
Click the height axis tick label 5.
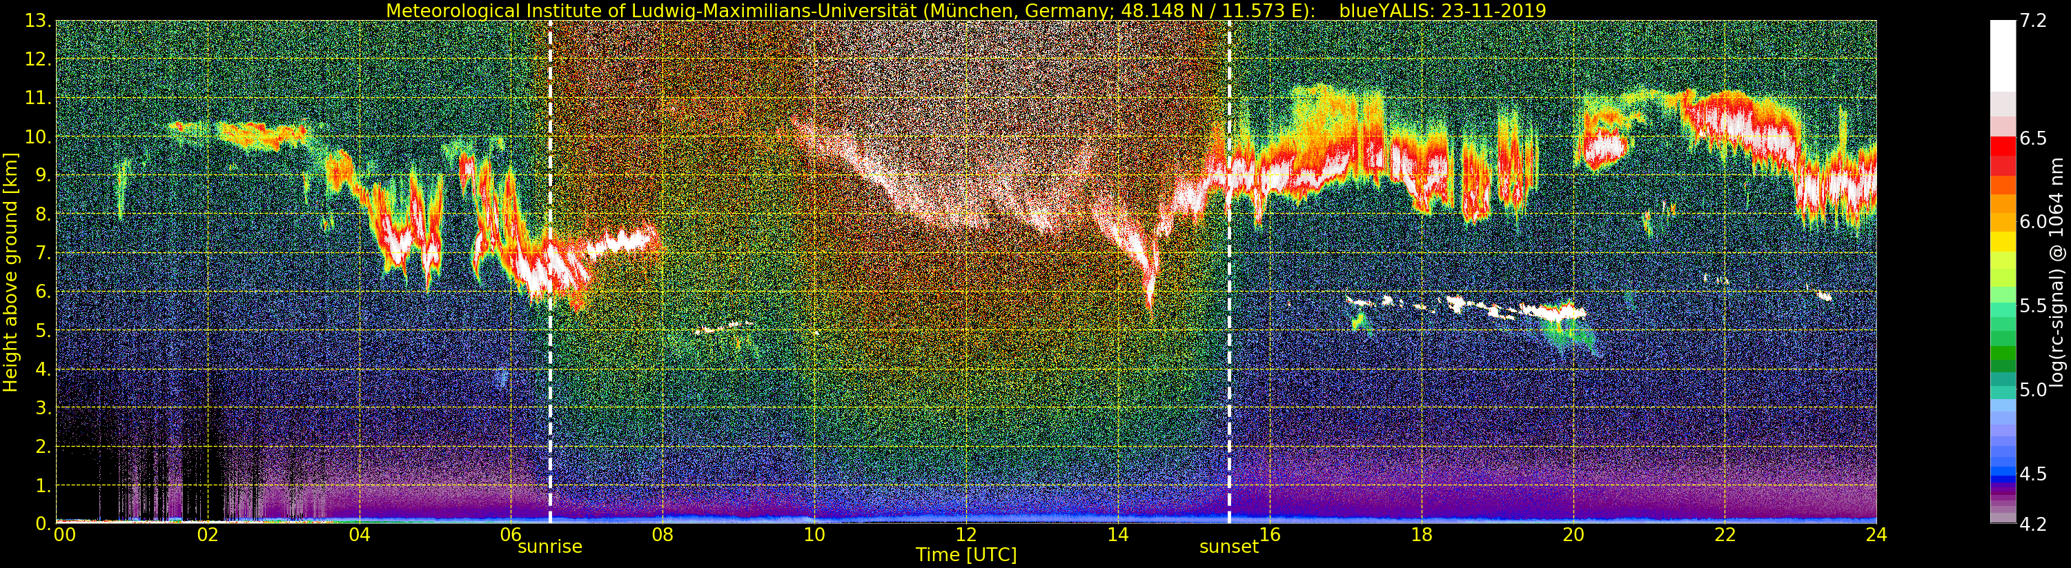(43, 331)
